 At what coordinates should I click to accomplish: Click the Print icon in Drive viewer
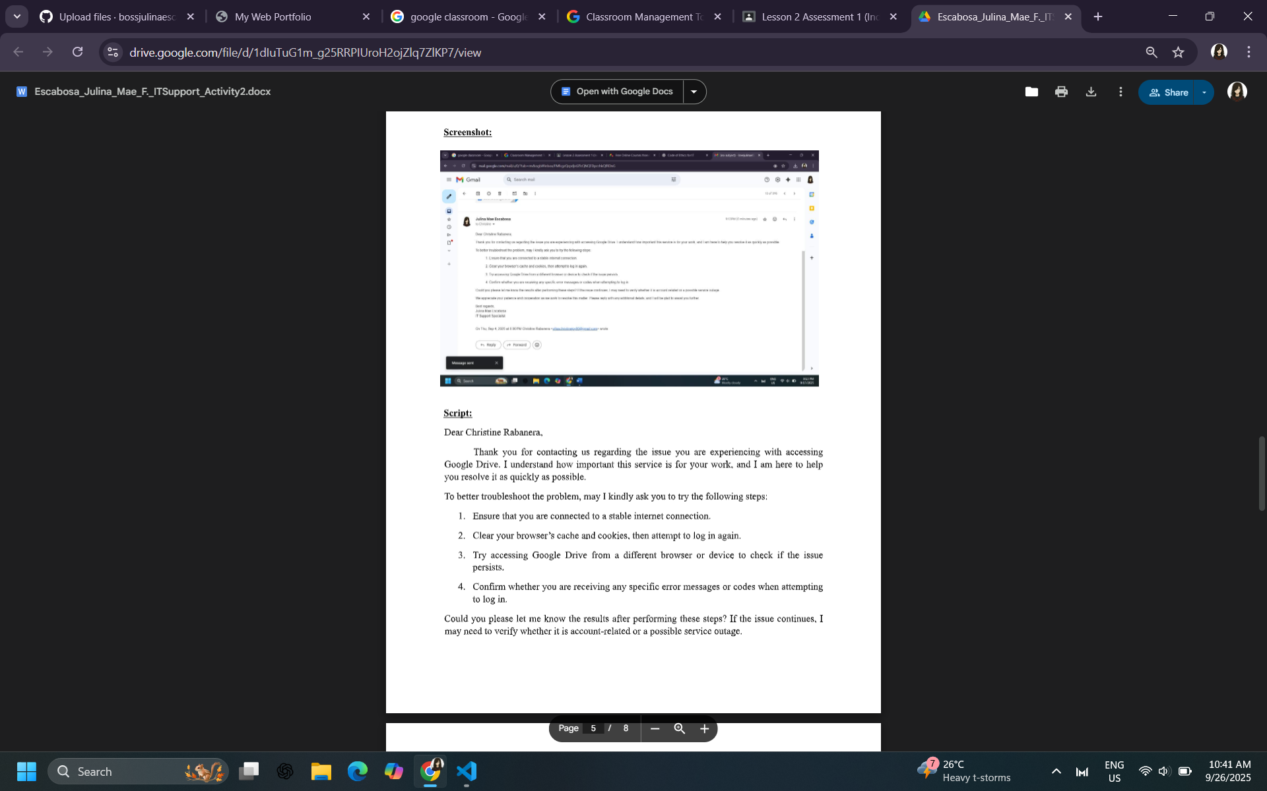click(1061, 92)
